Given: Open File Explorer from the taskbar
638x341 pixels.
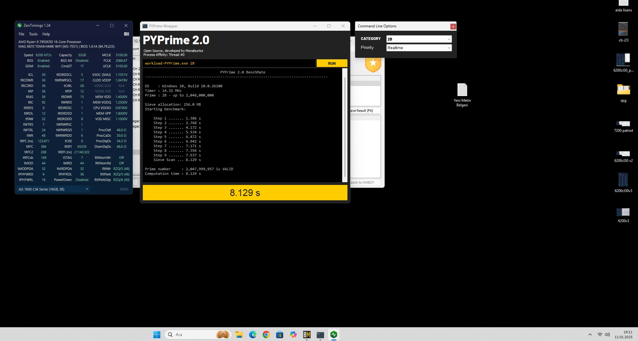Looking at the screenshot, I should [239, 335].
